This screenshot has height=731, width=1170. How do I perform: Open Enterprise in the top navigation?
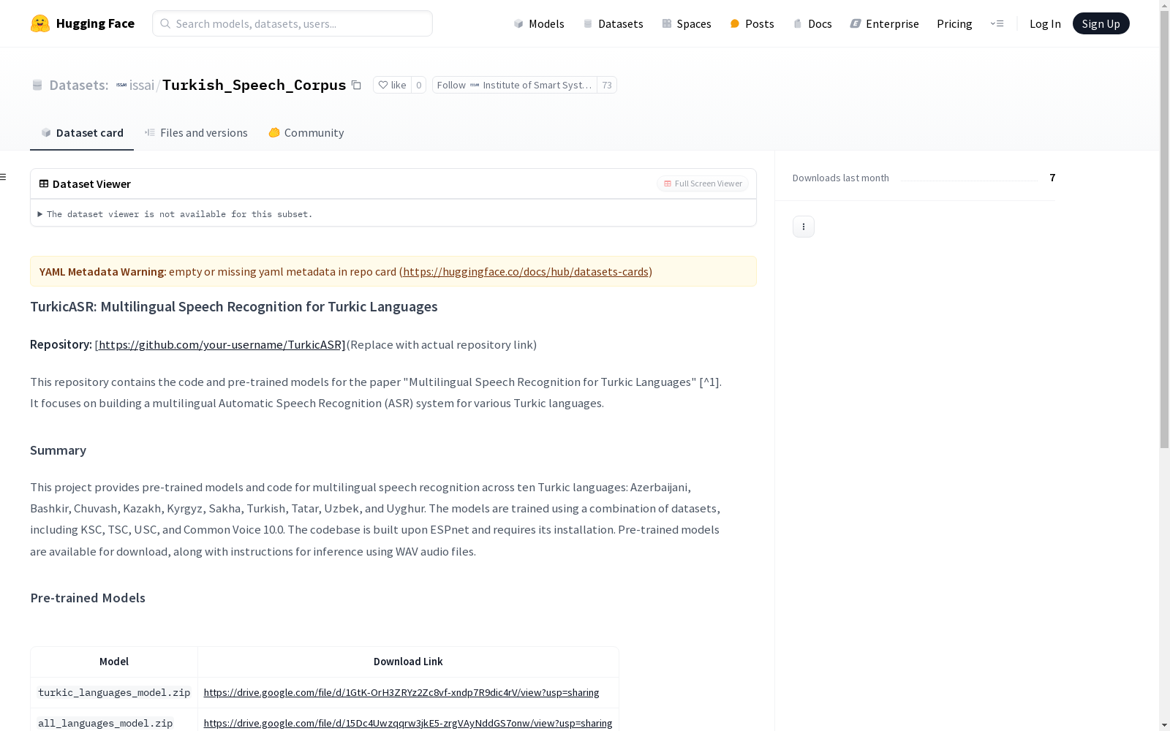[884, 23]
